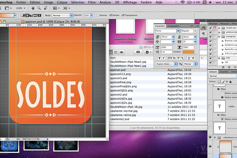Uncheck the Simuler checkbox

click(110, 15)
